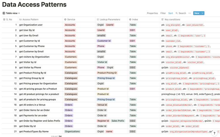The width and height of the screenshot is (220, 137).
Task: Click the GSI1 index tag in row 2
Action: pyautogui.click(x=132, y=30)
